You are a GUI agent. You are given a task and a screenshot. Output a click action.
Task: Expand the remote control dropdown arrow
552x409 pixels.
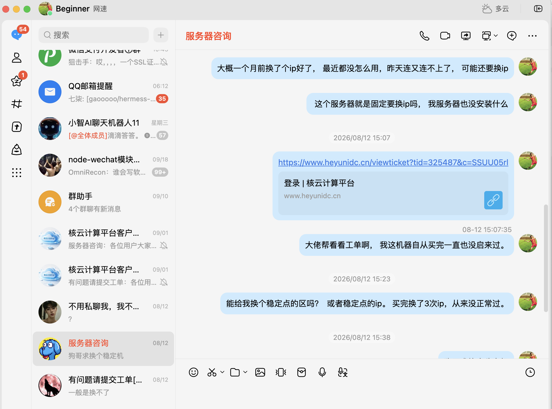(496, 36)
